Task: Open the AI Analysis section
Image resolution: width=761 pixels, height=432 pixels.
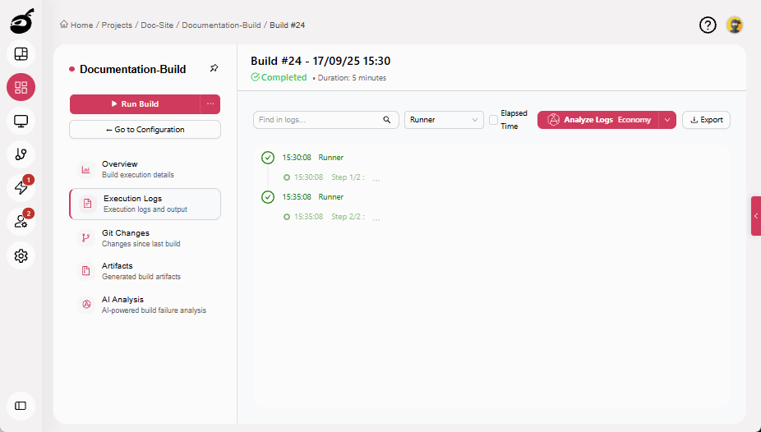Action: (145, 305)
